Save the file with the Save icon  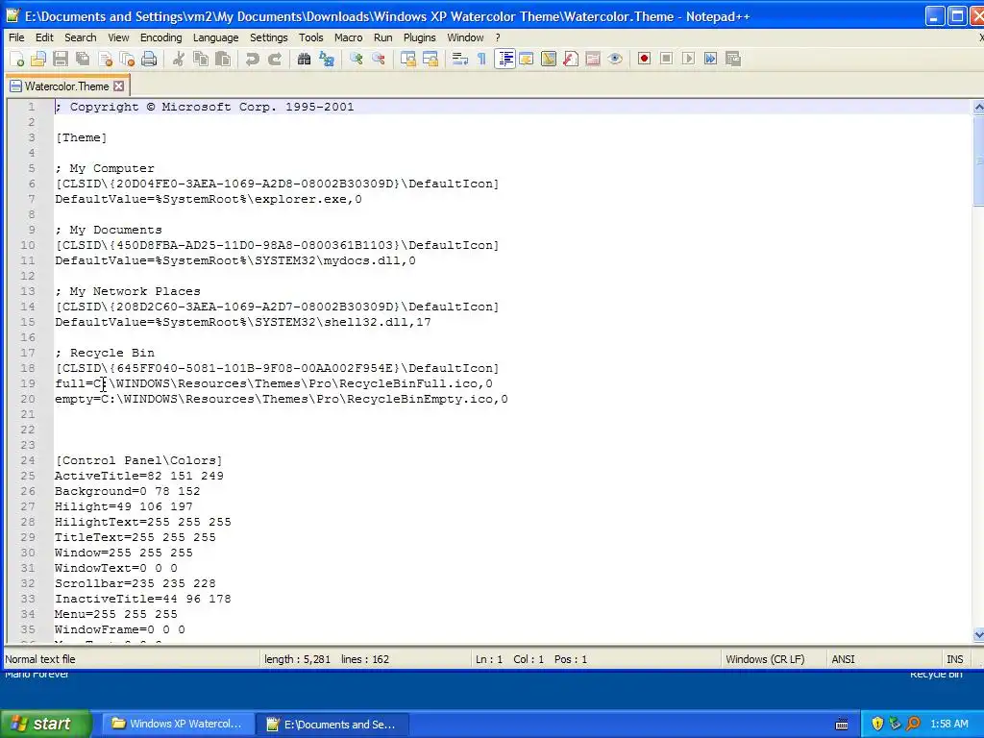pyautogui.click(x=61, y=59)
